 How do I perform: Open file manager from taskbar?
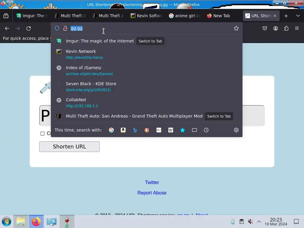point(21,221)
